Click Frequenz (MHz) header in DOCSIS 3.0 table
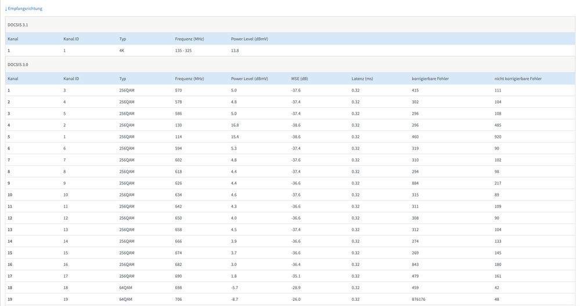580x306 pixels. click(x=189, y=79)
